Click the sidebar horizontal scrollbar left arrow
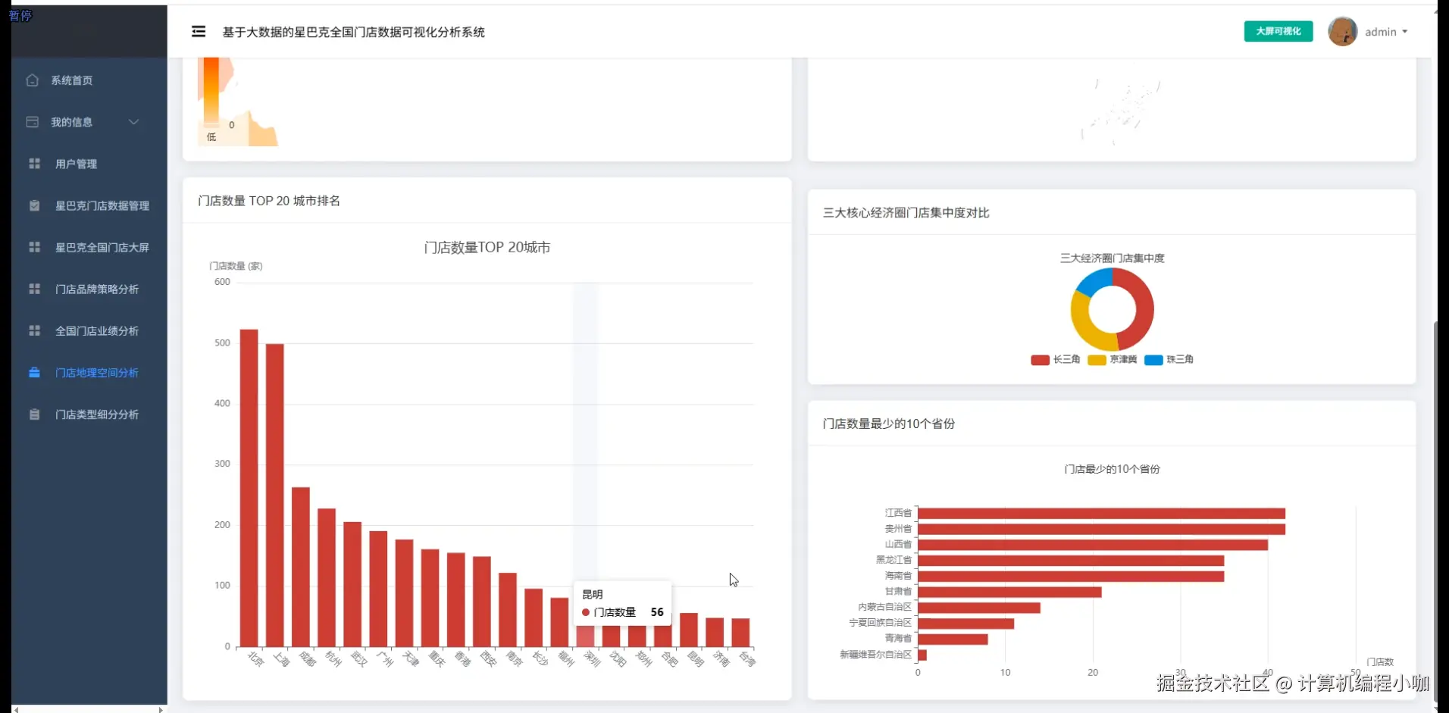 (x=16, y=709)
